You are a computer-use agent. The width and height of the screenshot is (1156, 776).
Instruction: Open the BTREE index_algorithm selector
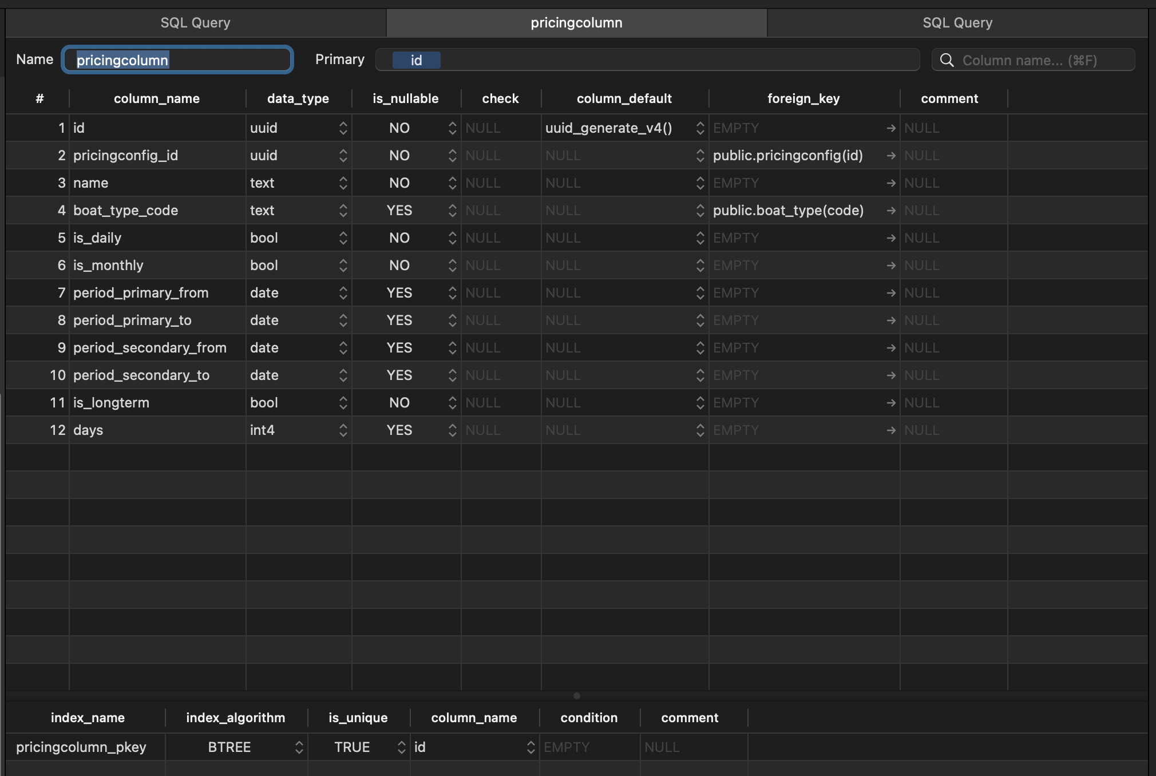(299, 747)
